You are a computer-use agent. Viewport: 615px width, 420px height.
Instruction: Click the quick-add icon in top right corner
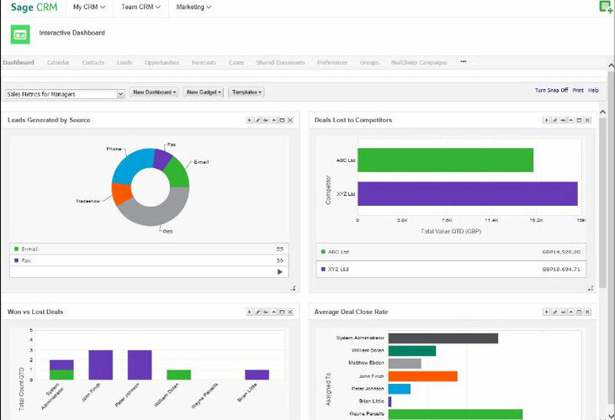605,7
